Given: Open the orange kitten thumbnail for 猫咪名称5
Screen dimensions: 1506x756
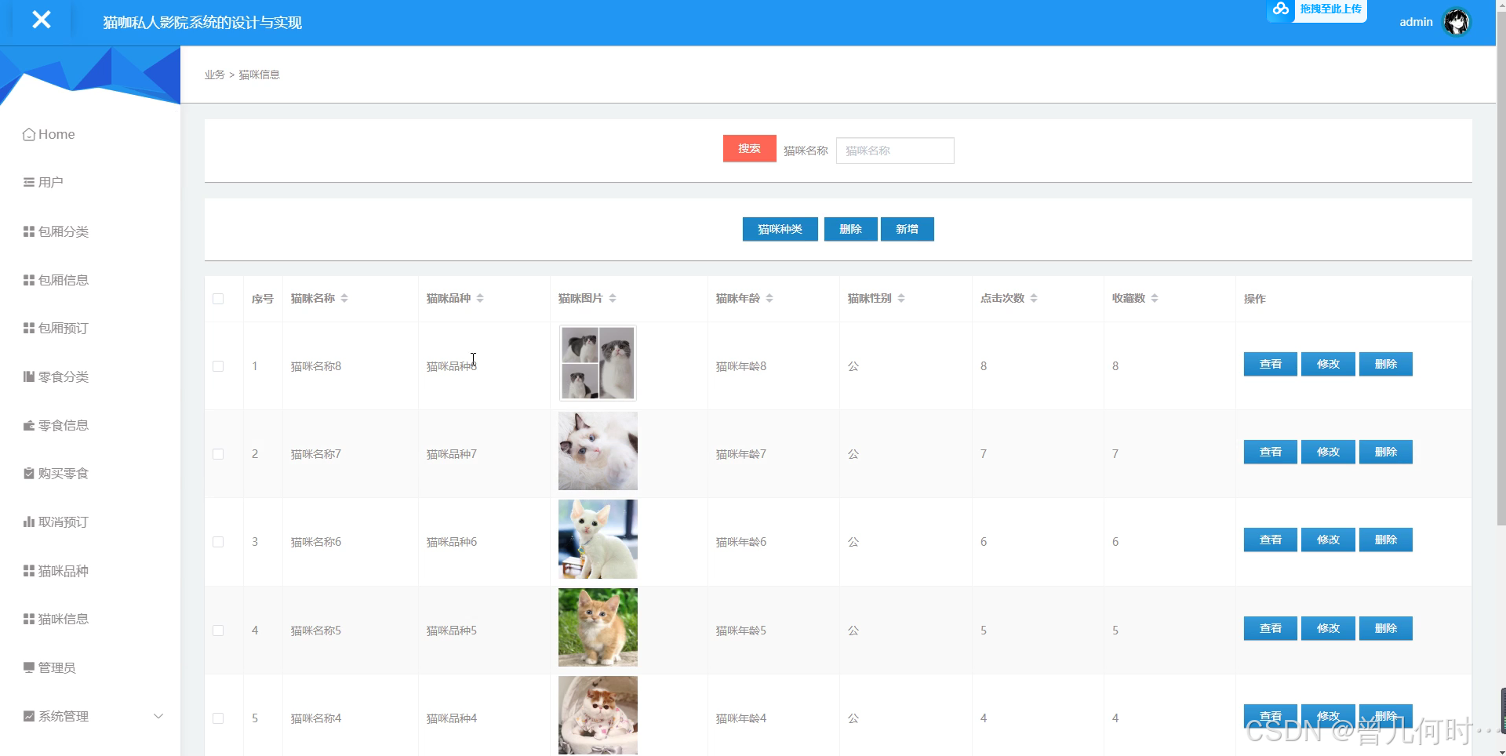Looking at the screenshot, I should [x=598, y=627].
